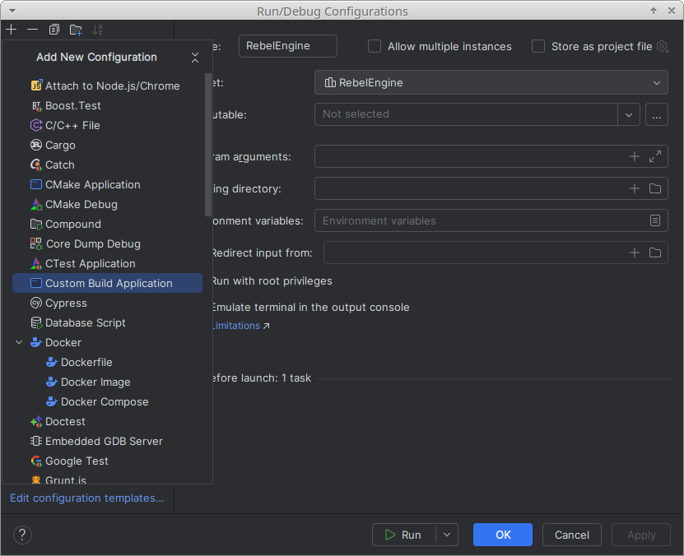Click the Help question mark button
684x556 pixels.
pyautogui.click(x=22, y=535)
